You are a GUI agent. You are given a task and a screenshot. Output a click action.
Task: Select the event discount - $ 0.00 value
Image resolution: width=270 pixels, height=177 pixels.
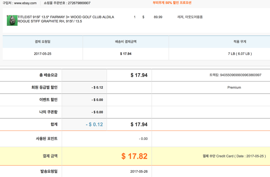97,100
